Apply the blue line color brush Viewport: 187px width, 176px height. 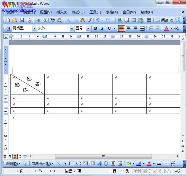pos(139,164)
